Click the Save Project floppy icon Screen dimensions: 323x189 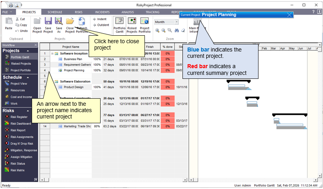pos(48,22)
